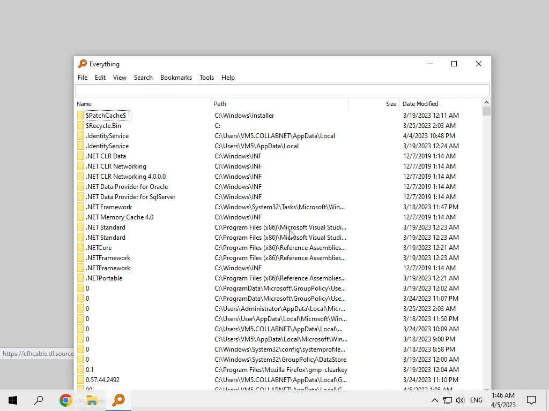
Task: Select folder icon for .NET Memory Cache 4.0
Action: click(x=80, y=217)
